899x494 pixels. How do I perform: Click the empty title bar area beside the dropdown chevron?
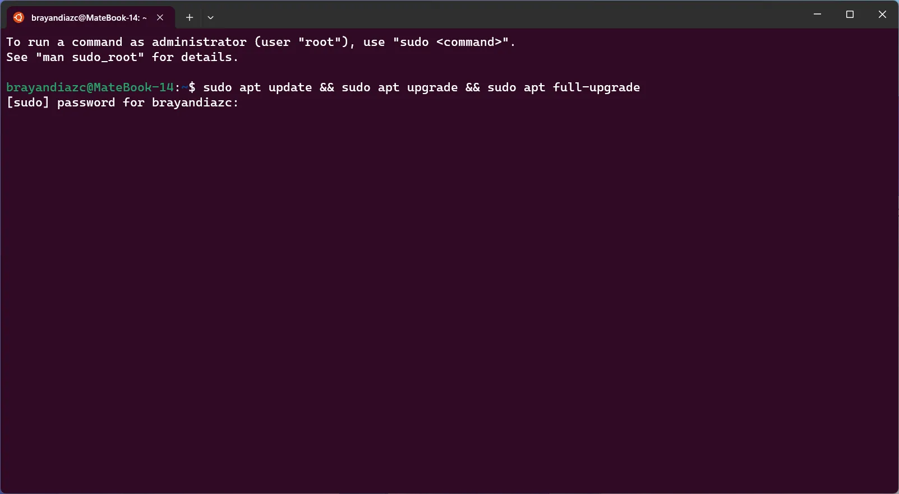point(505,15)
